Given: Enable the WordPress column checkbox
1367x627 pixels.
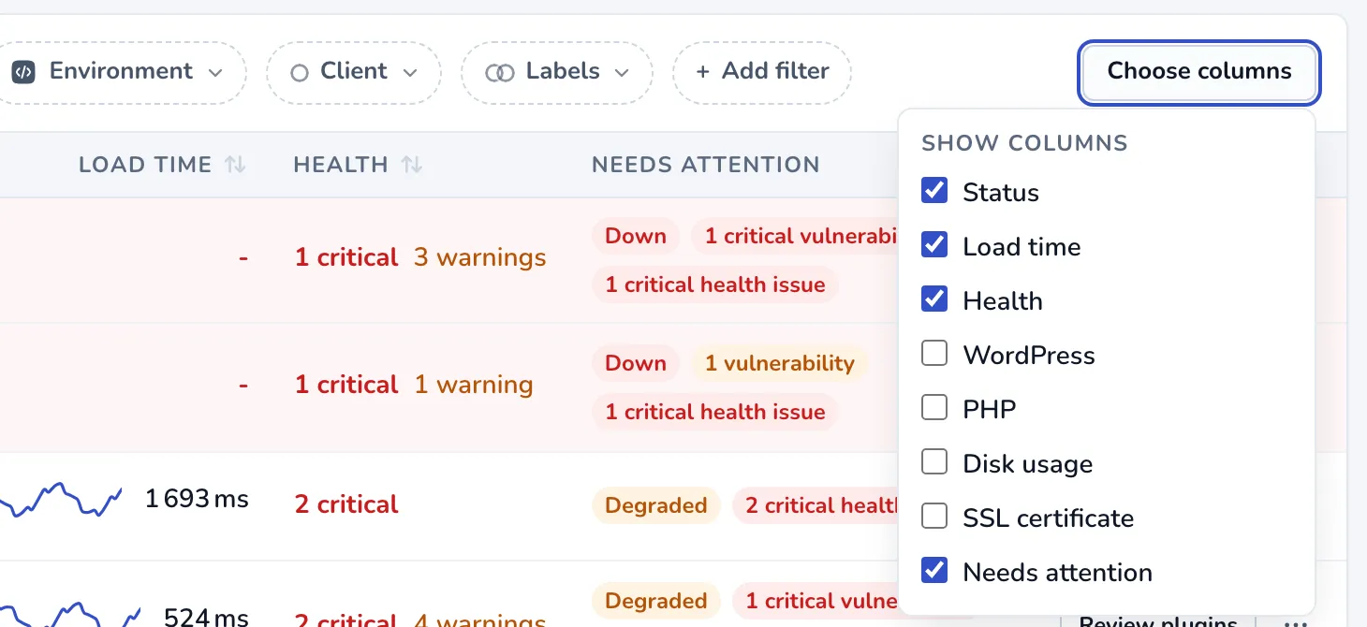Looking at the screenshot, I should click(x=934, y=354).
